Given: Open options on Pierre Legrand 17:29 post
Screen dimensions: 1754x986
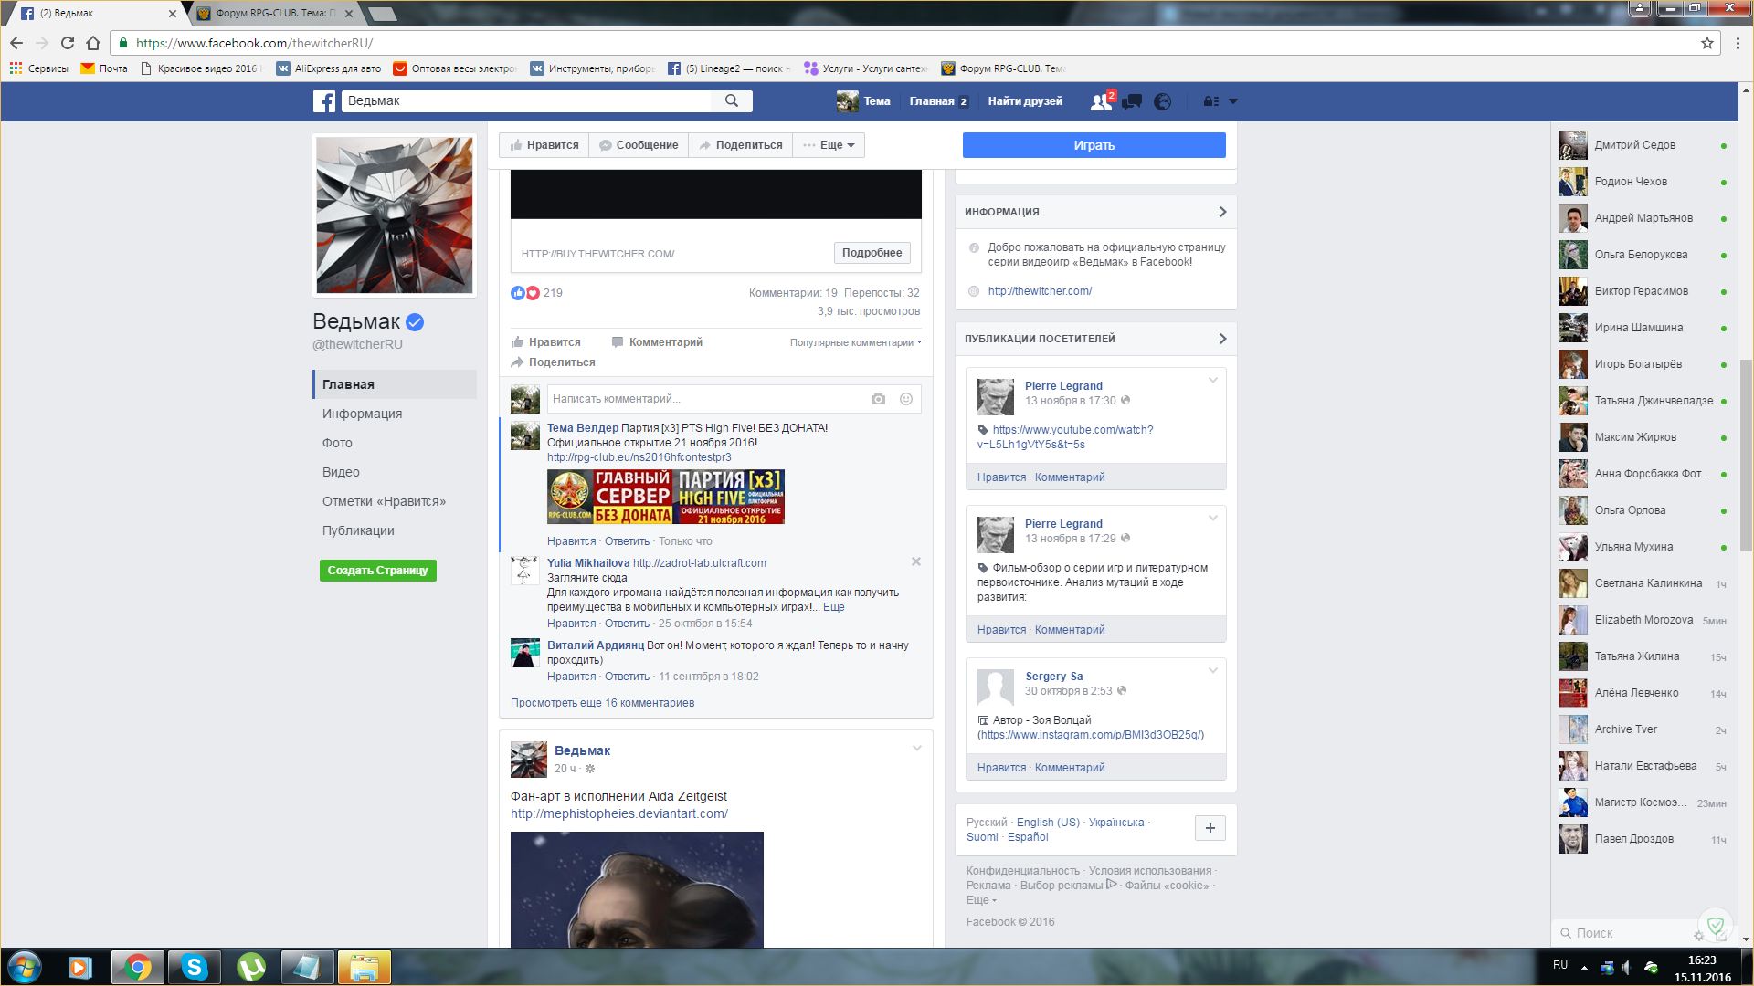Looking at the screenshot, I should (1213, 519).
